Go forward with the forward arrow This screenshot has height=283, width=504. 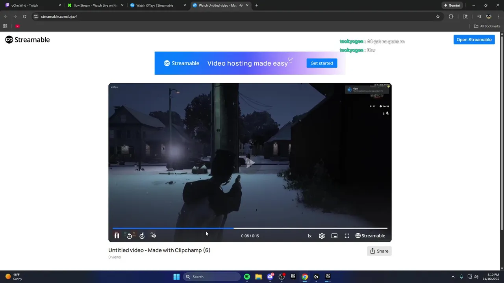tap(15, 17)
